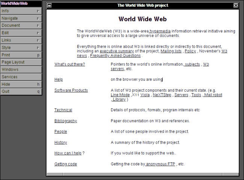Close the World Wide Web project window
Screen dimensions: 244x180
pyautogui.click(x=236, y=6)
